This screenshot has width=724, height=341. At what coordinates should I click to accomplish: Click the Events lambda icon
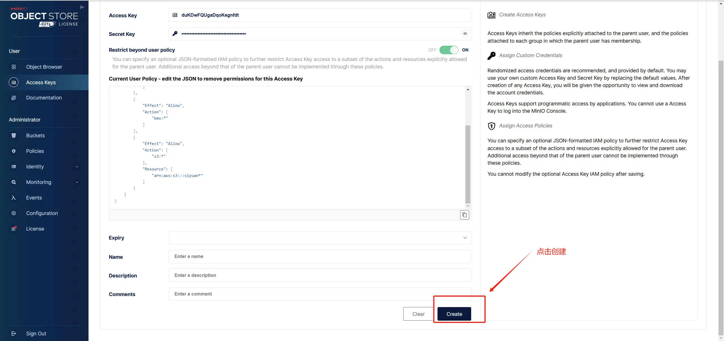click(14, 198)
